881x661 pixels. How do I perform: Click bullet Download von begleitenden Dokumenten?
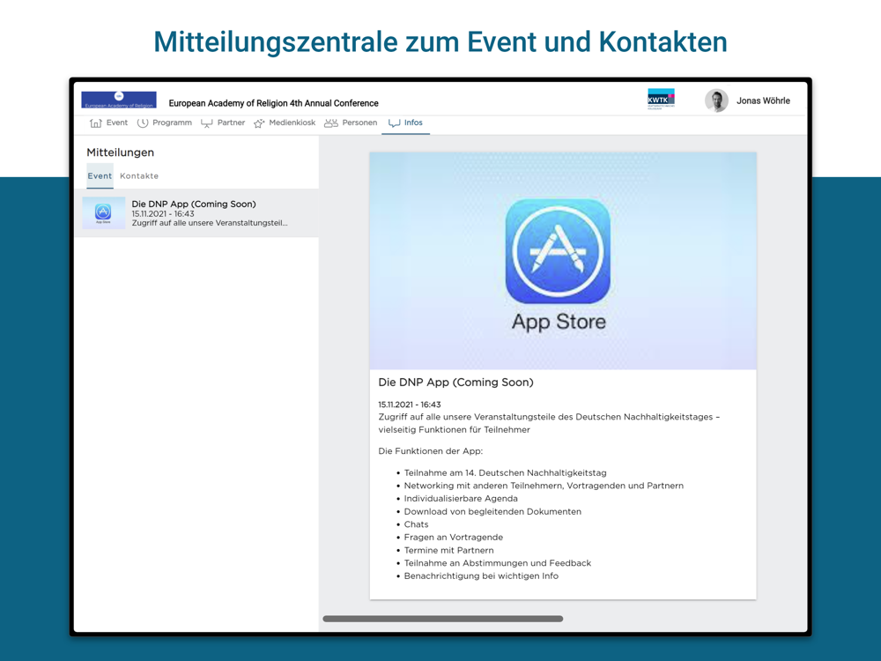pyautogui.click(x=492, y=512)
